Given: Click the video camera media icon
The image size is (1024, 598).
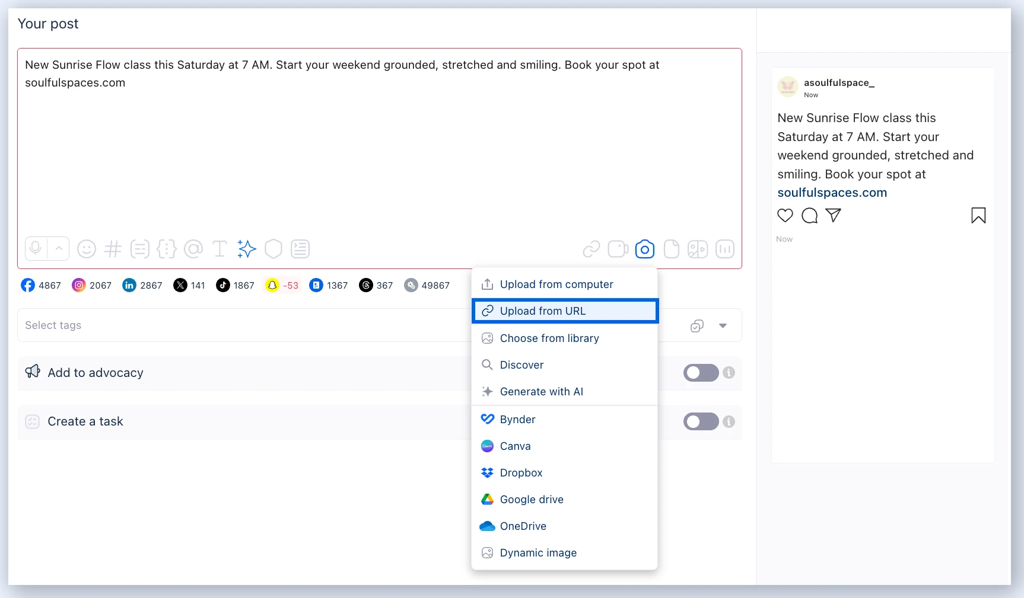Looking at the screenshot, I should (x=618, y=250).
